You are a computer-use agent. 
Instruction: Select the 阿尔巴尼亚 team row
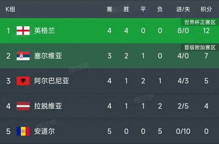click(109, 81)
